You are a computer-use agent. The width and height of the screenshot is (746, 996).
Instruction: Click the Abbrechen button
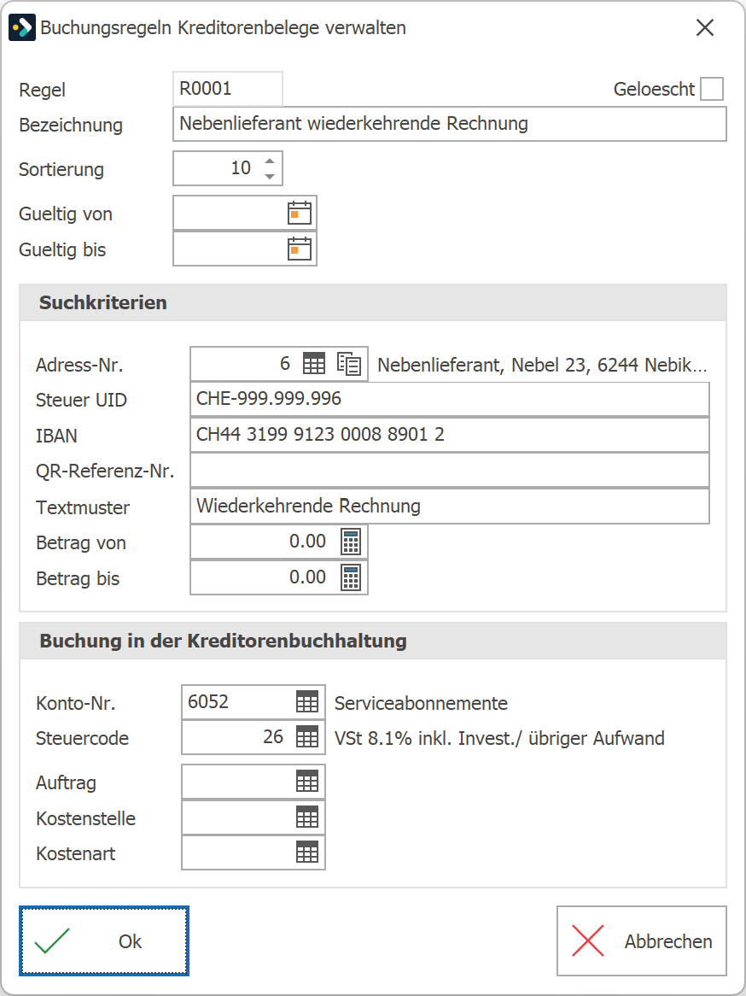(641, 940)
